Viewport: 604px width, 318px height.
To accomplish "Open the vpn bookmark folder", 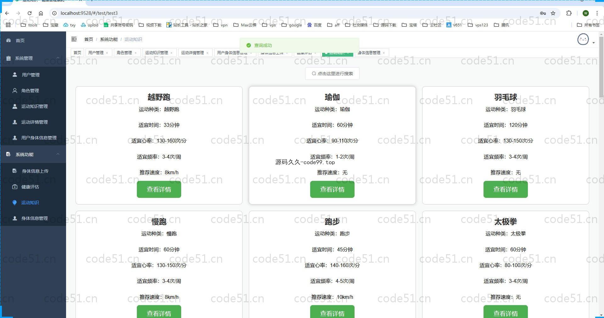I will coord(221,25).
